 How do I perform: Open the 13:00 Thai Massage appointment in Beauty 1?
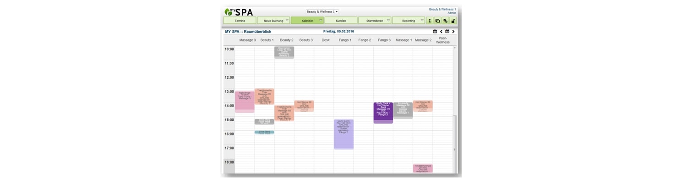click(264, 97)
